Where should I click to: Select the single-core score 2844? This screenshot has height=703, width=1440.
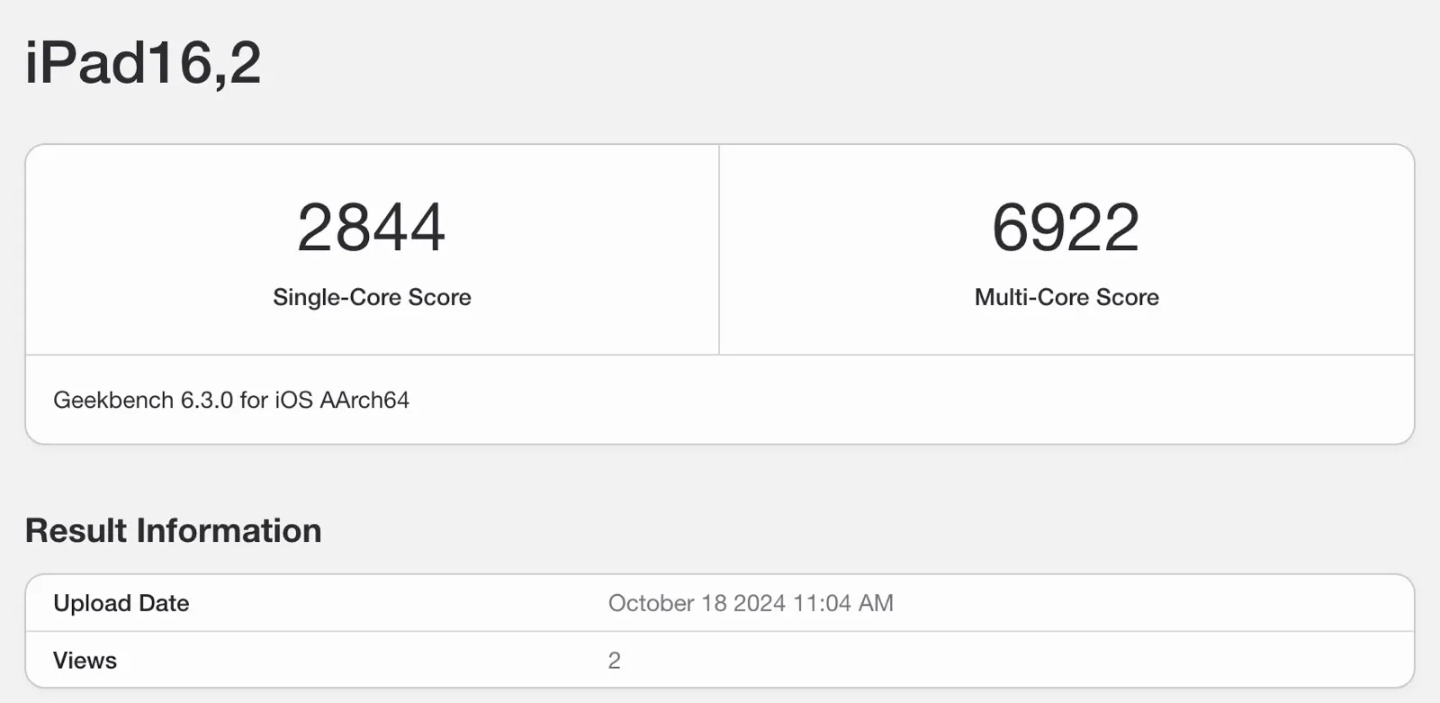point(372,228)
